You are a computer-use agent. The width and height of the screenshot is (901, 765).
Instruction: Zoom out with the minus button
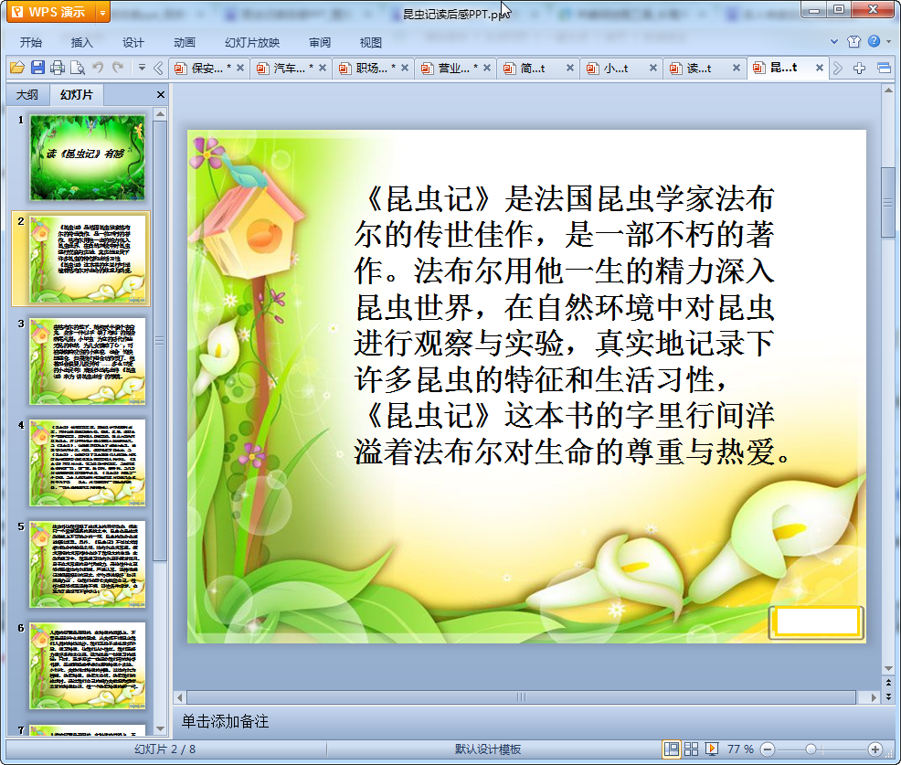click(x=768, y=749)
